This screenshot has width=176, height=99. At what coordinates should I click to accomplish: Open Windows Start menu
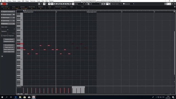[x=2, y=97]
